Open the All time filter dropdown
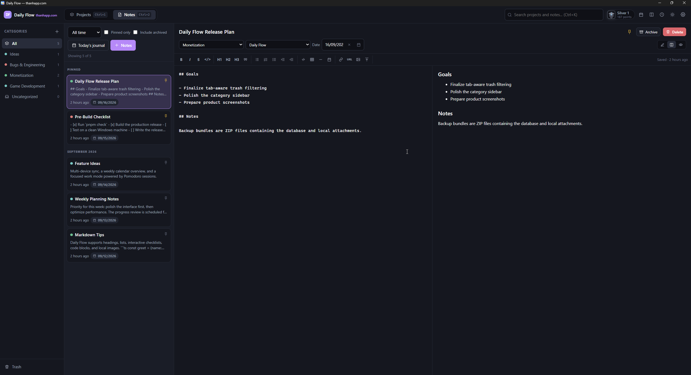691x375 pixels. coord(84,32)
